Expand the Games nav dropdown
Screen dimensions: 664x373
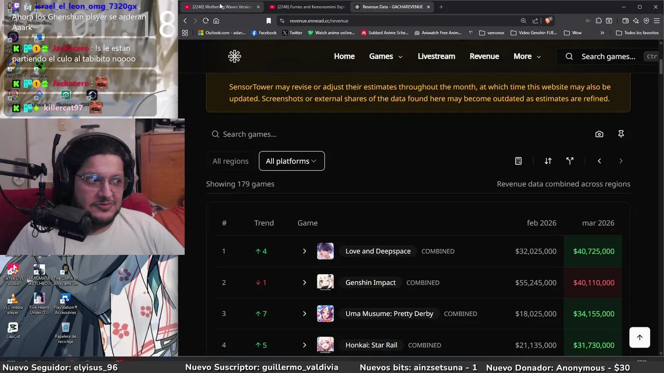click(385, 56)
